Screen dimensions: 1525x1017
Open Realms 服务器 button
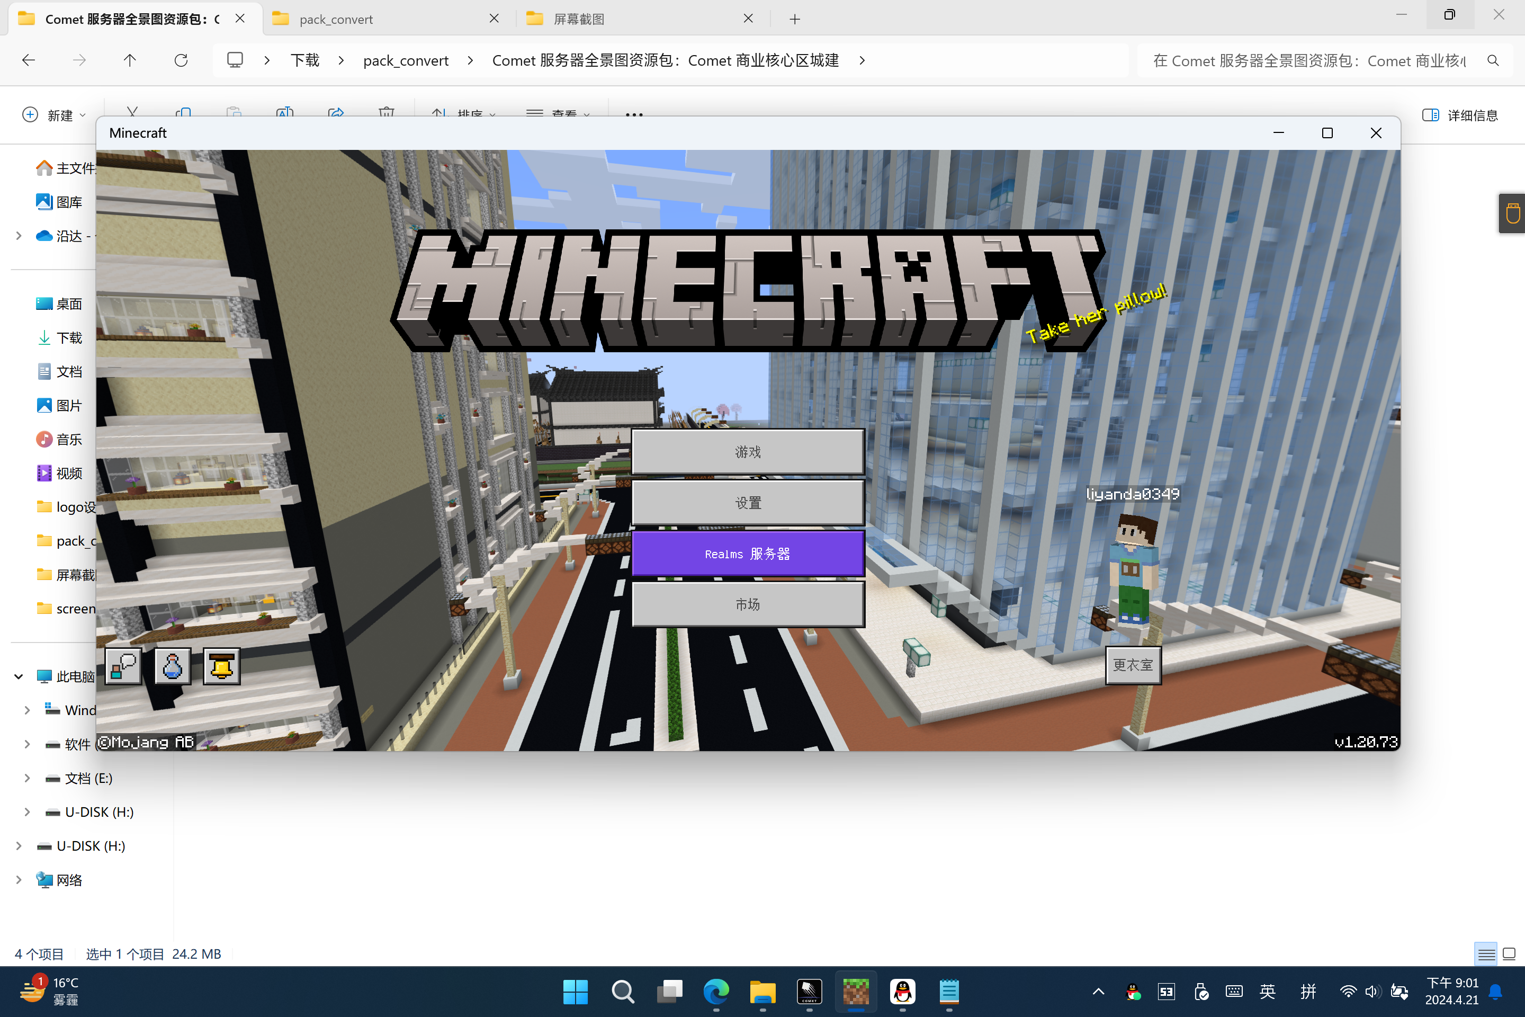[748, 553]
